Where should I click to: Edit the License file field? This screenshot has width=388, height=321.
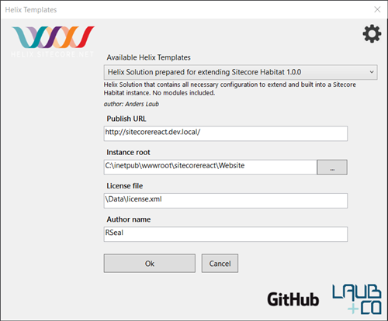[226, 201]
